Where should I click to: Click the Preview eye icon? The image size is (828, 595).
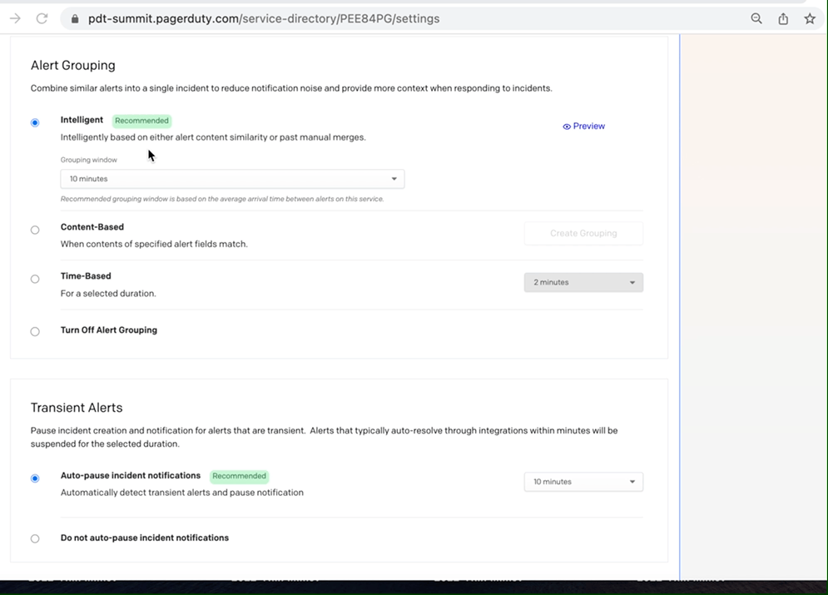[x=568, y=126]
